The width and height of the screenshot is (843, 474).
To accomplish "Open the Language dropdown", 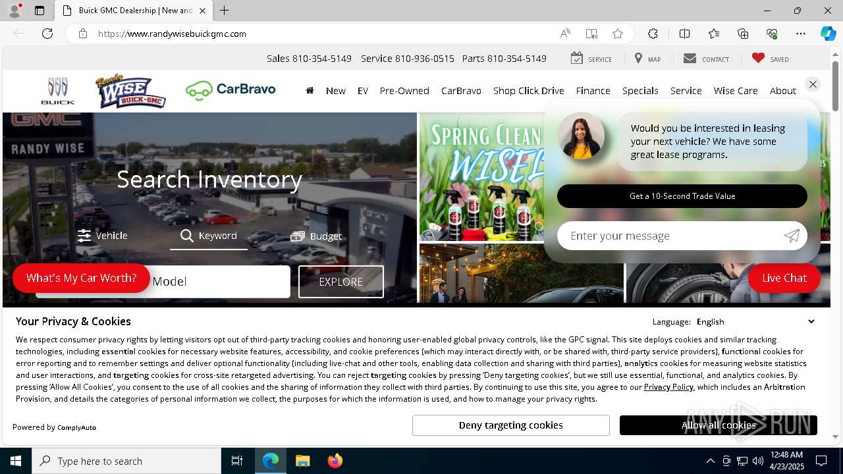I will coord(755,321).
